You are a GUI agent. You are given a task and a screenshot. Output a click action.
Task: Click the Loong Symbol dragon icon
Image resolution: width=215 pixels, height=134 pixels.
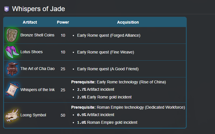(x=11, y=115)
